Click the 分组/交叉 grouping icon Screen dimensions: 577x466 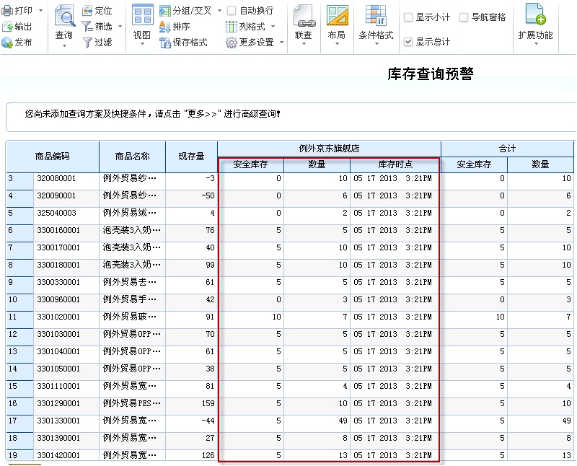tap(165, 11)
